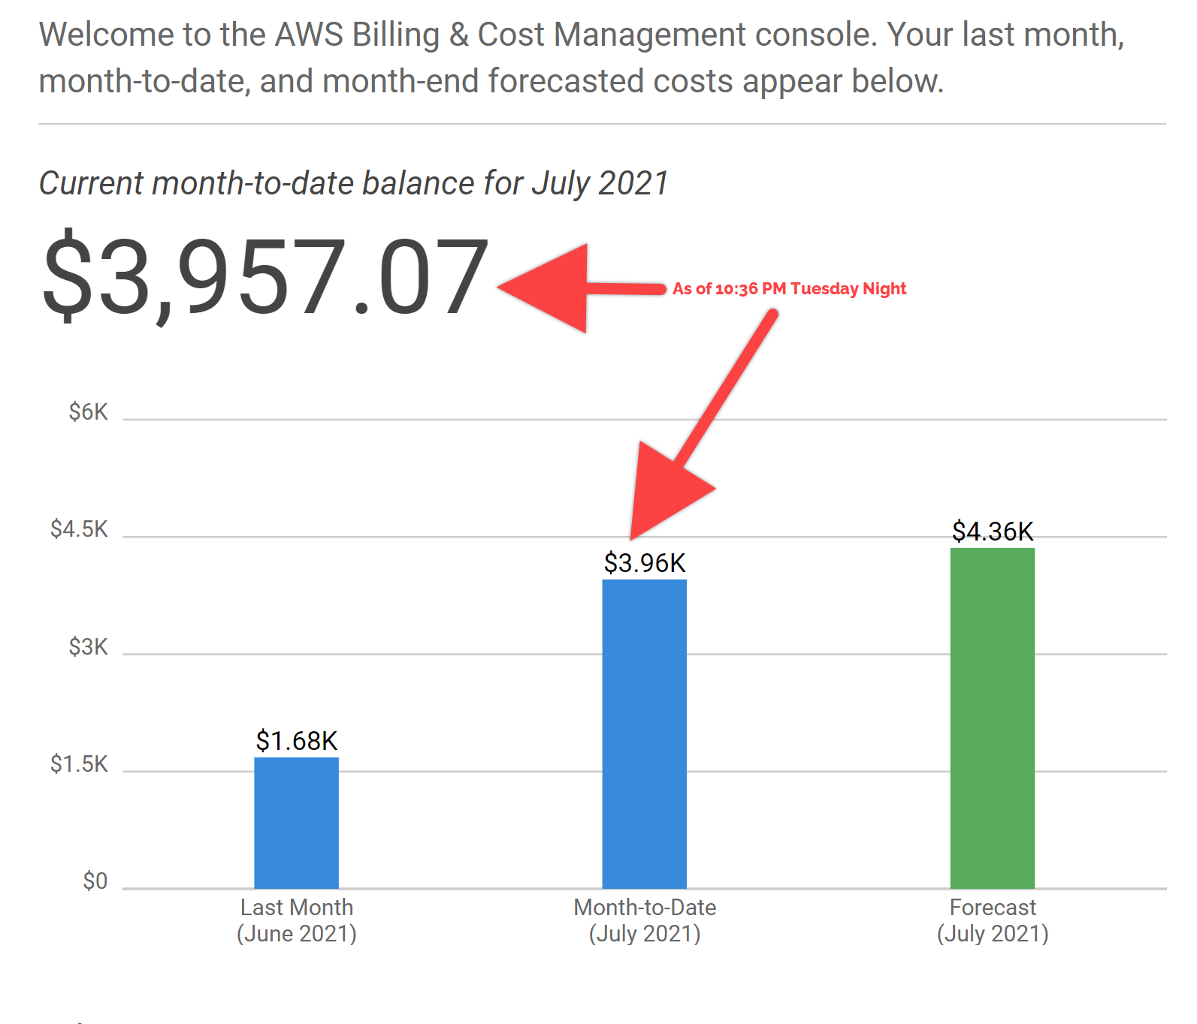Click the 'Last Month (June 2021)' axis caption
1197x1024 pixels.
point(297,920)
